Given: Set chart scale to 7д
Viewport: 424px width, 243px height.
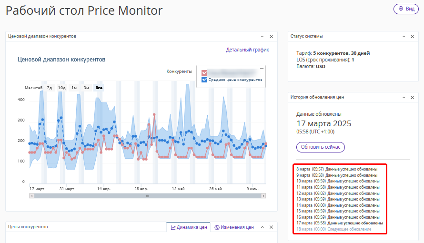Looking at the screenshot, I should (49, 88).
